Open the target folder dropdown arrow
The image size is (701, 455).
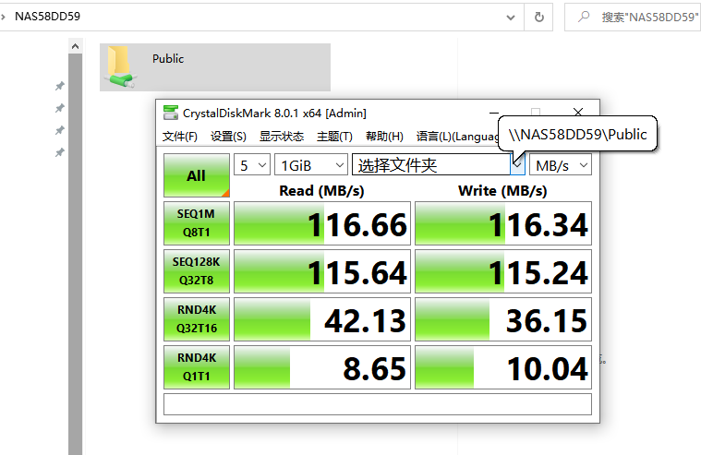tap(517, 165)
